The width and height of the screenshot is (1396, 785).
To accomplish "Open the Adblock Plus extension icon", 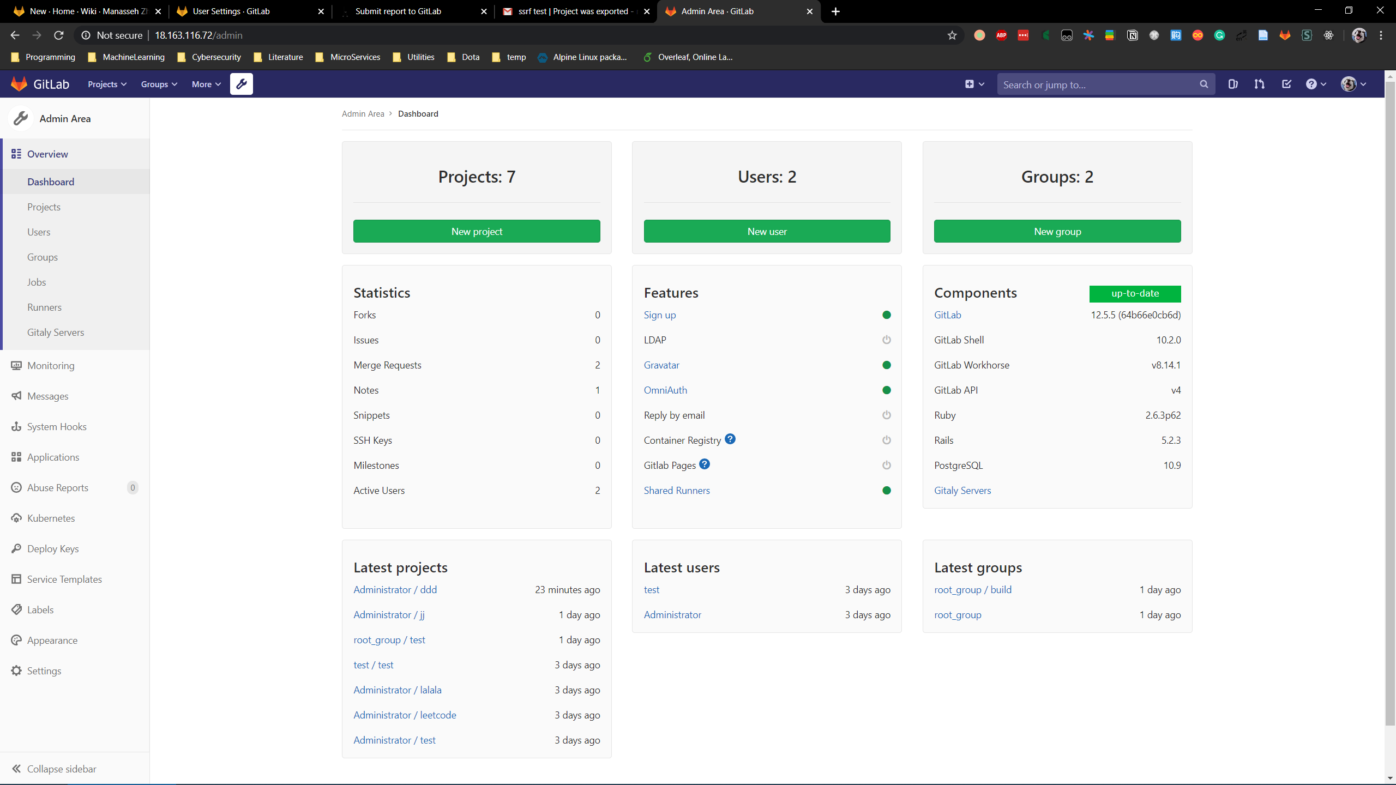I will click(1001, 35).
